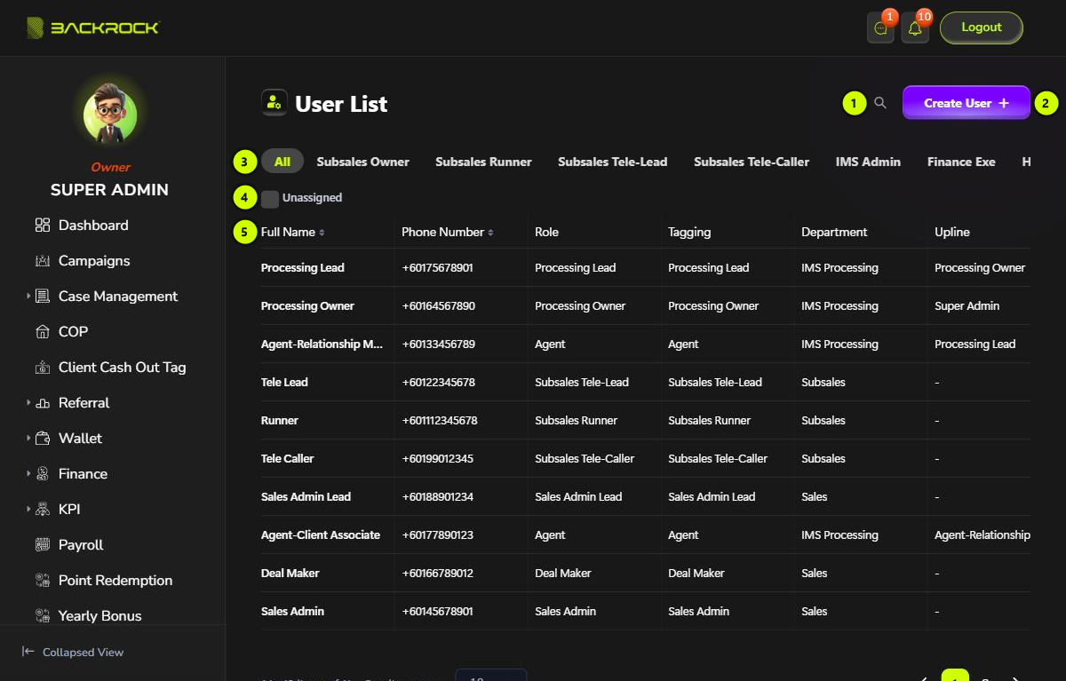This screenshot has width=1066, height=681.
Task: Click the Logout button
Action: point(982,28)
